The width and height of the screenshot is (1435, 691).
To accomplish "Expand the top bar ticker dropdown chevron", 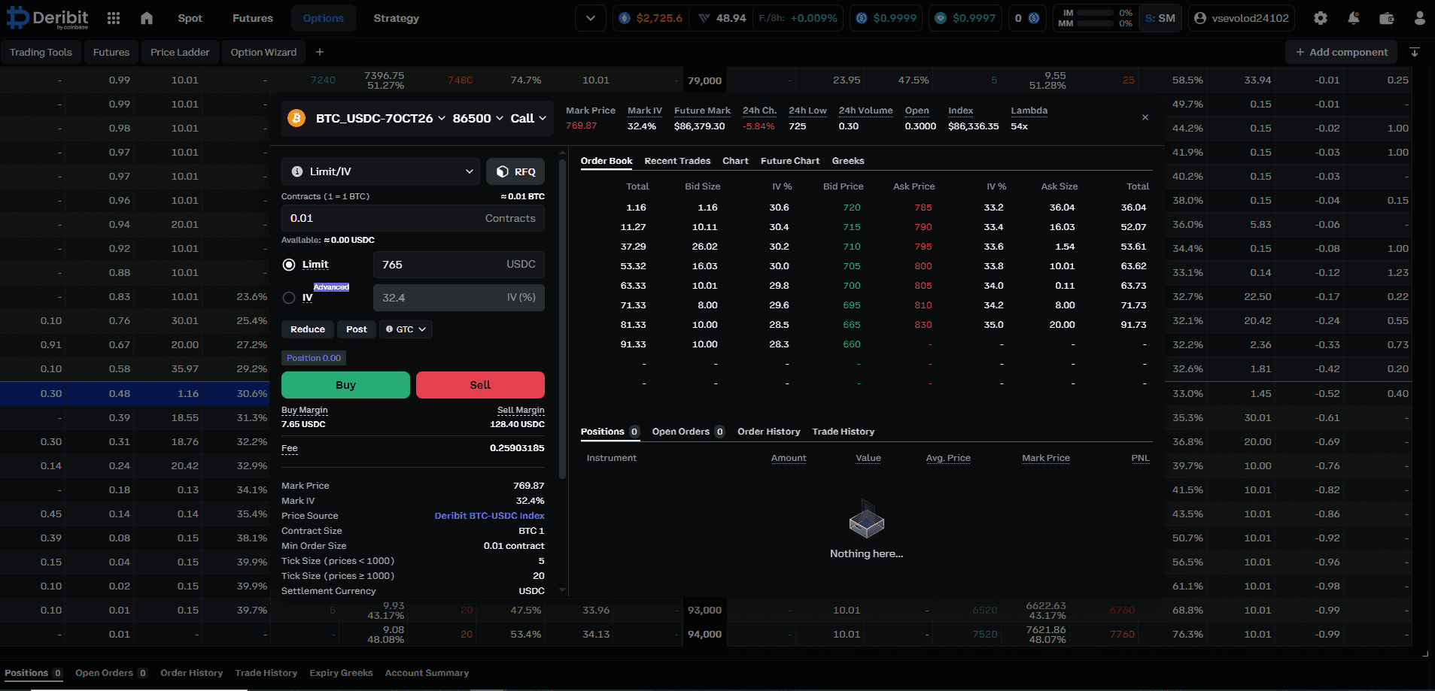I will [591, 18].
